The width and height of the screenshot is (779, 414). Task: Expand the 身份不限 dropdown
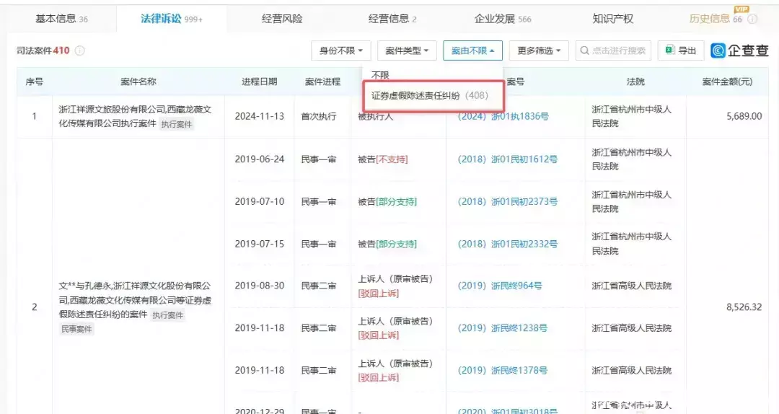(x=341, y=50)
